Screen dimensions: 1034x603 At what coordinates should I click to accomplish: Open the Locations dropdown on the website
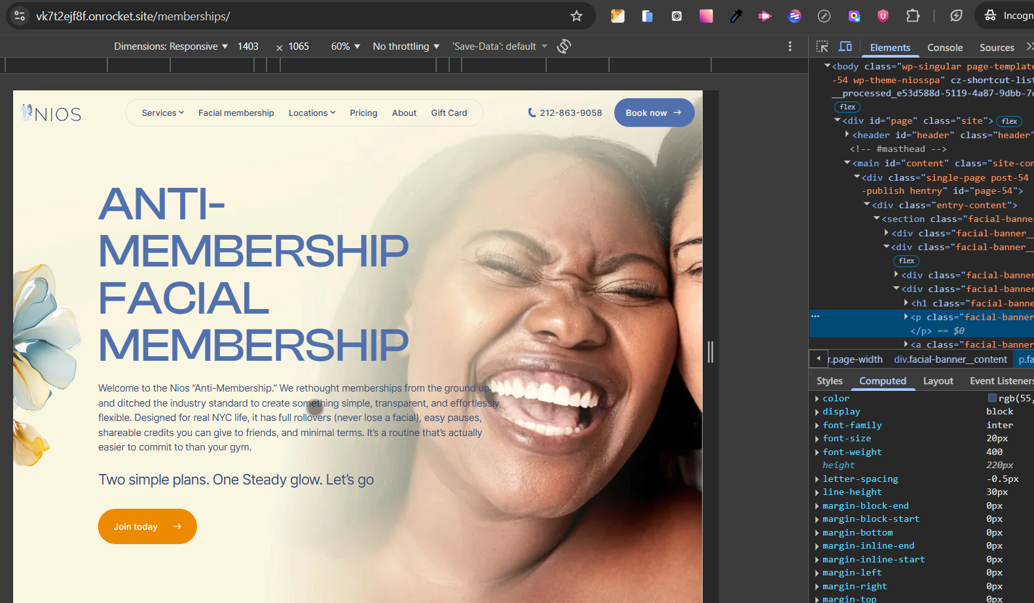pyautogui.click(x=312, y=113)
